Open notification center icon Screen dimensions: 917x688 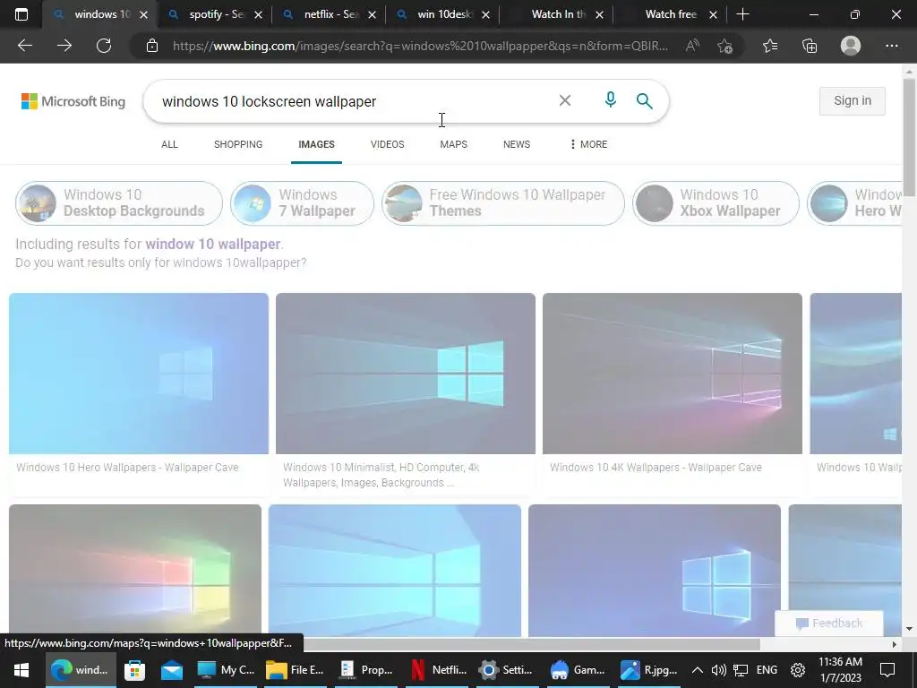[887, 670]
